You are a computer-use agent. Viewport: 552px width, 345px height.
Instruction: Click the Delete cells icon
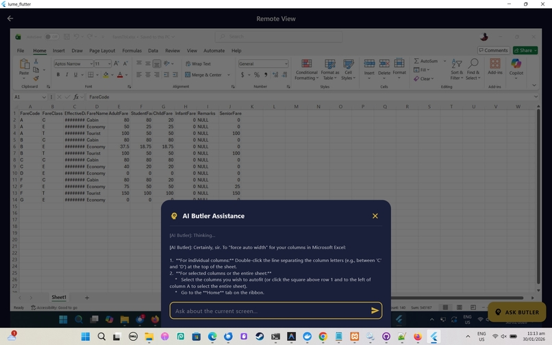(x=384, y=64)
